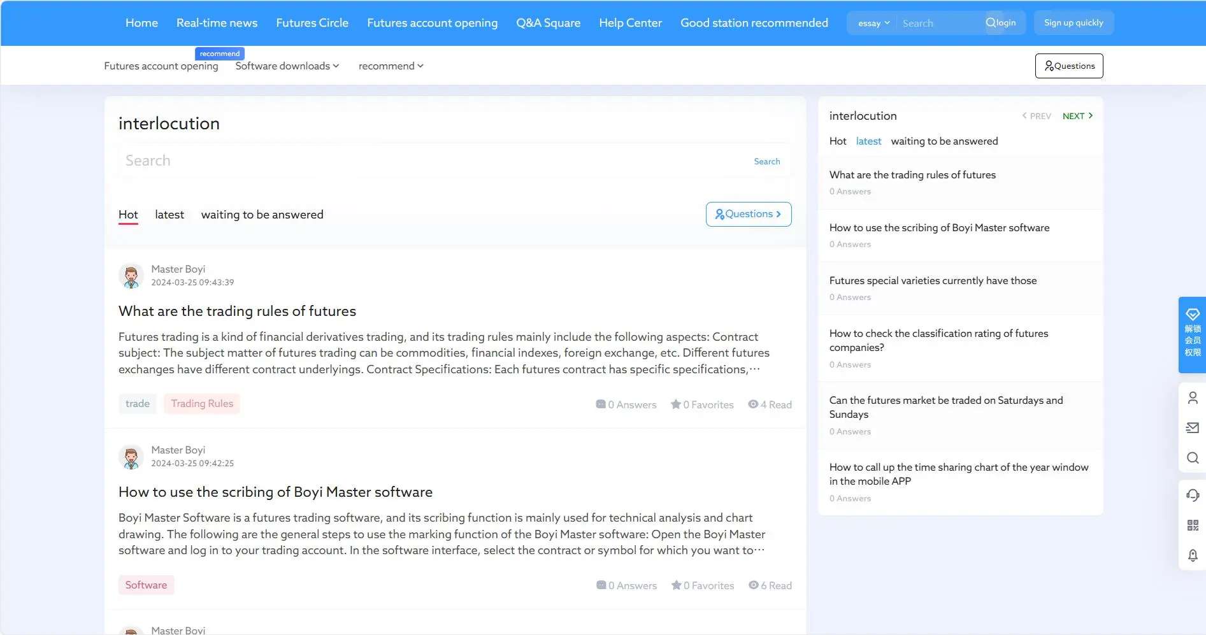Open sidebar link about time sharing chart
1206x635 pixels.
[x=959, y=474]
